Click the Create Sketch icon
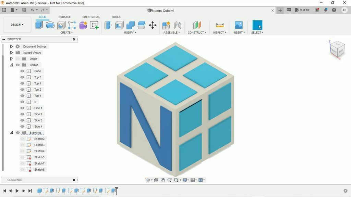Viewport: 351px width, 197px height. point(72,25)
